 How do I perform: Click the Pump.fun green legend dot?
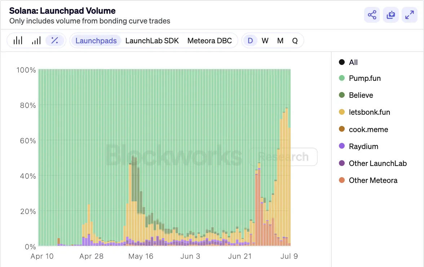pos(341,78)
